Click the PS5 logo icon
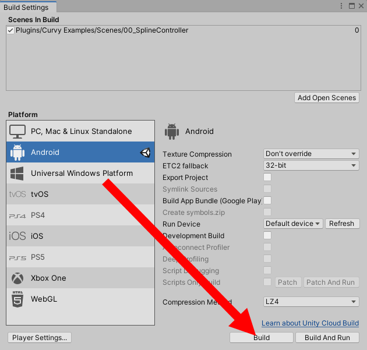 tap(17, 258)
